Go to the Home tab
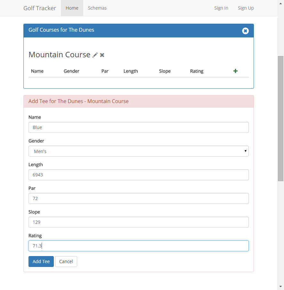 click(x=72, y=8)
